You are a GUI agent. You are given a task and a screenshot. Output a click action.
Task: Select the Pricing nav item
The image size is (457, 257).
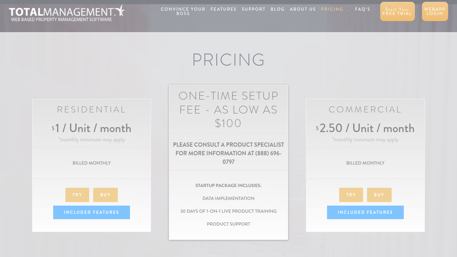pos(332,9)
